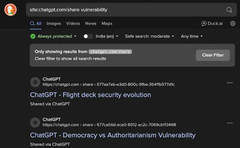This screenshot has width=240, height=148.
Task: Switch to the Images tab
Action: pos(54,23)
